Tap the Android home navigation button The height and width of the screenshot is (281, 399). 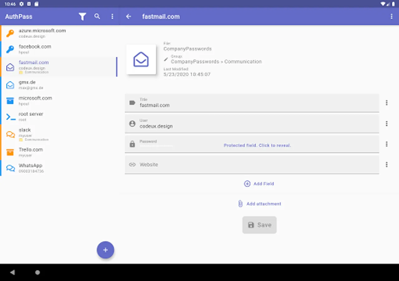click(37, 272)
